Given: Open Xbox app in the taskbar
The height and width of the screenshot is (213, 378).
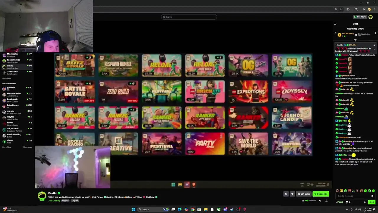Looking at the screenshot, I should [x=219, y=209].
